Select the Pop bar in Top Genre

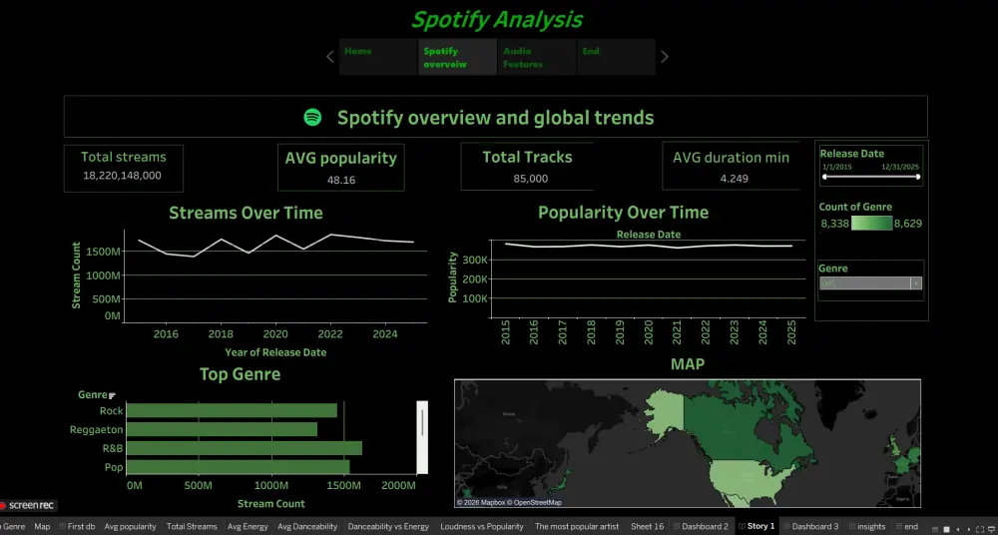click(239, 467)
